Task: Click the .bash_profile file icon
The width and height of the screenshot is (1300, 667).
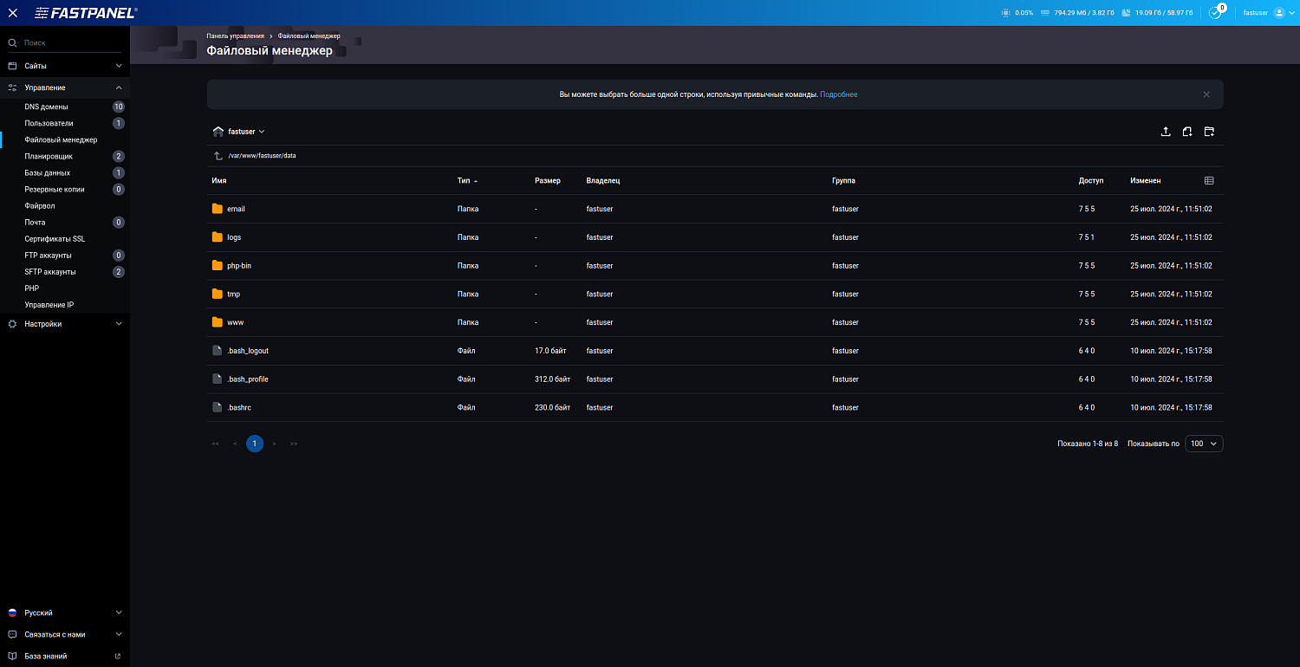Action: tap(218, 379)
